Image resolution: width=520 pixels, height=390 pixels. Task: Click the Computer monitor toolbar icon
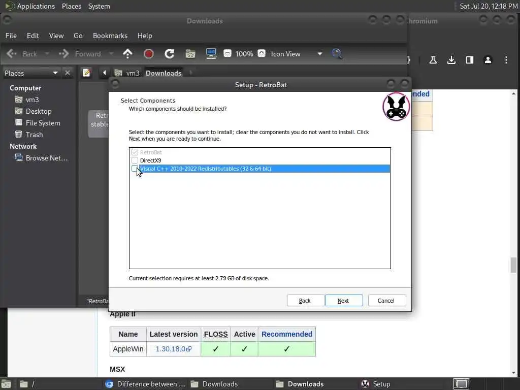coord(211,53)
